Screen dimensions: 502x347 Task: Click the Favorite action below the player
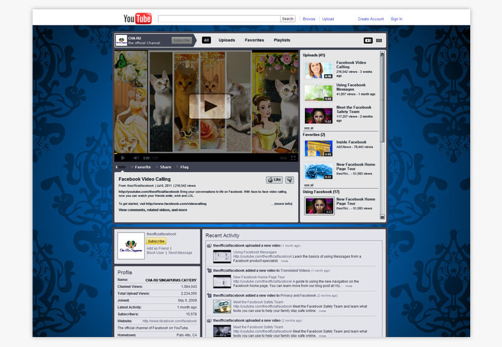coord(141,167)
